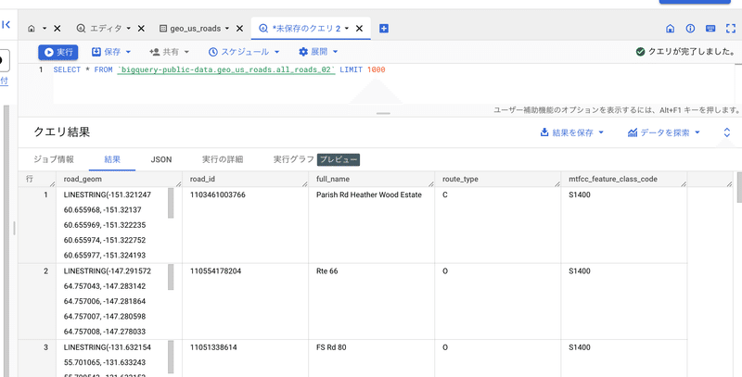This screenshot has width=742, height=377.
Task: Click the road_geom column header
Action: [x=88, y=179]
